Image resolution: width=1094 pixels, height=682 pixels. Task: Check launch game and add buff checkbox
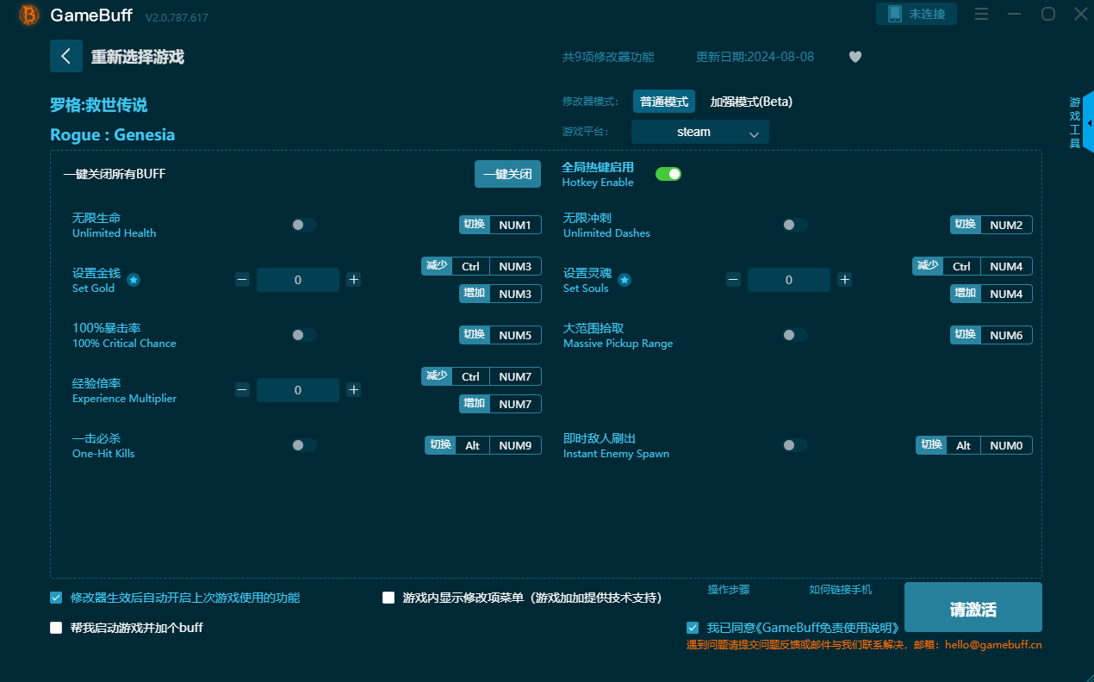(x=56, y=628)
